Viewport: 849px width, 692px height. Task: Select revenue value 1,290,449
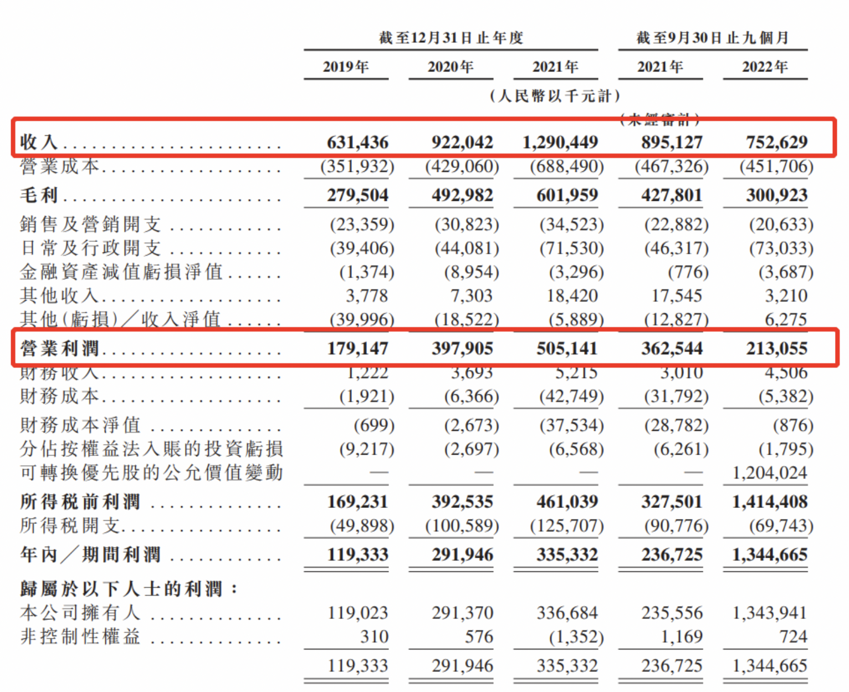560,142
